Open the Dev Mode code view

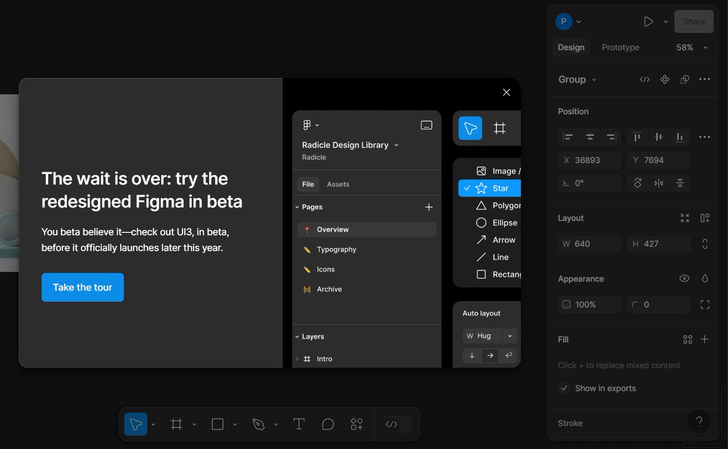[393, 424]
